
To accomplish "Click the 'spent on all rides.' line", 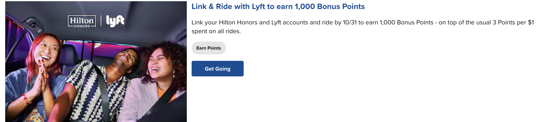I will coord(216,31).
